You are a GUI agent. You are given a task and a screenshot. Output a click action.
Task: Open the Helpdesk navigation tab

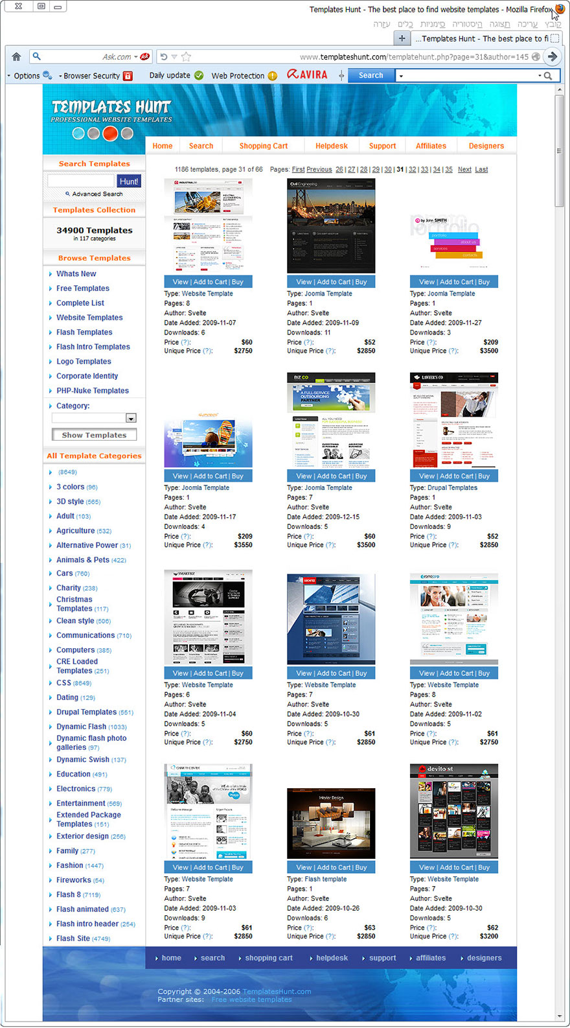click(x=332, y=146)
